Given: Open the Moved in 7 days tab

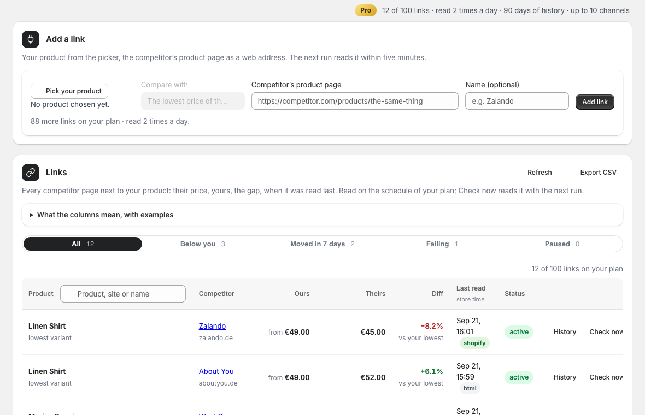Looking at the screenshot, I should pyautogui.click(x=322, y=244).
